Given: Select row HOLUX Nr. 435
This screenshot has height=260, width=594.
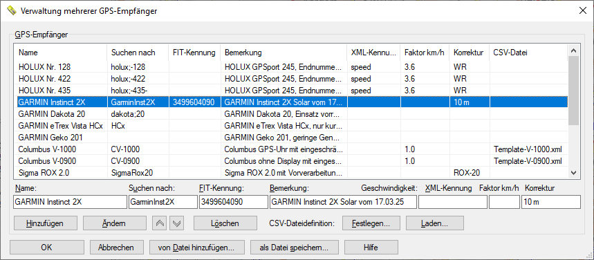Looking at the screenshot, I should (291, 91).
